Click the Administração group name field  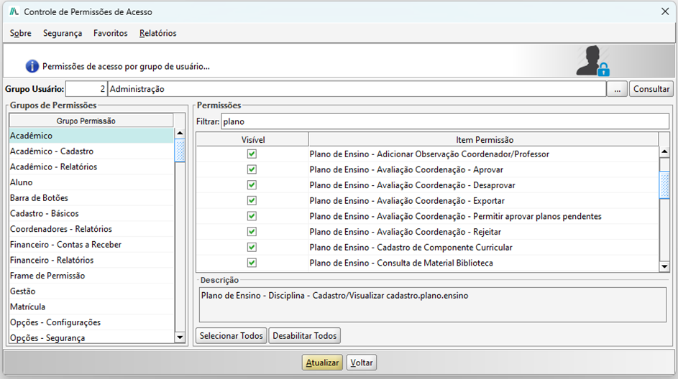(x=357, y=89)
